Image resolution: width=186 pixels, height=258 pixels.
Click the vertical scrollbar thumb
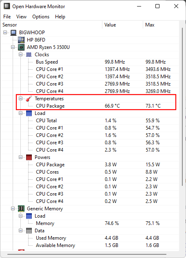pos(182,107)
